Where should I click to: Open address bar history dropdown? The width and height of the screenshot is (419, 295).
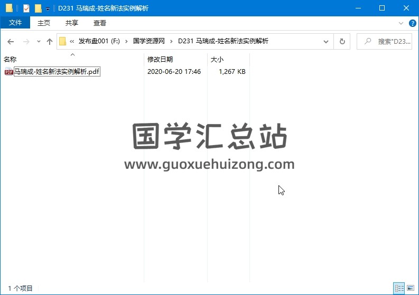coord(326,42)
